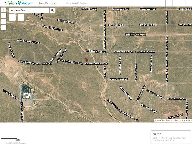Open City of Rio Rancho attribution link
The width and height of the screenshot is (192, 144).
coord(173,120)
